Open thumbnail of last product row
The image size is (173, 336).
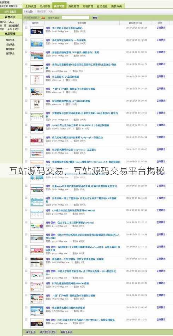pyautogui.click(x=37, y=323)
